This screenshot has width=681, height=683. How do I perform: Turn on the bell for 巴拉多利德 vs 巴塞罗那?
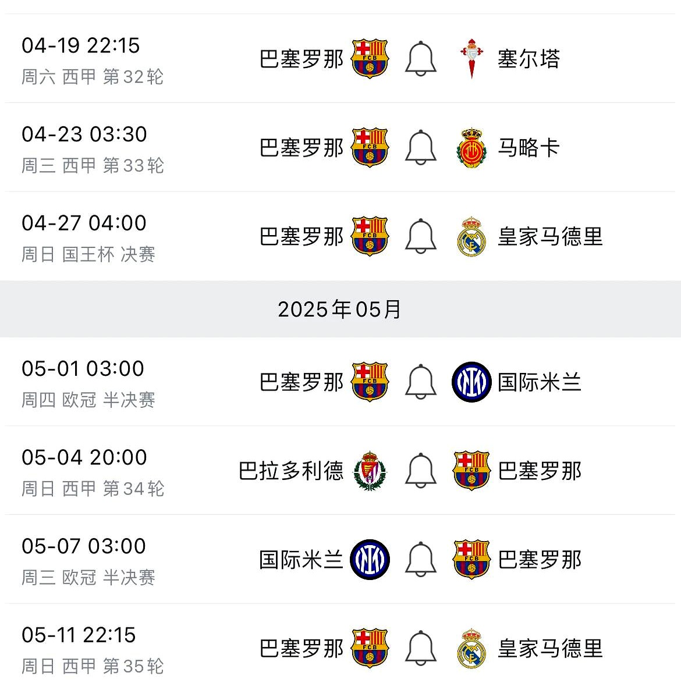point(420,471)
